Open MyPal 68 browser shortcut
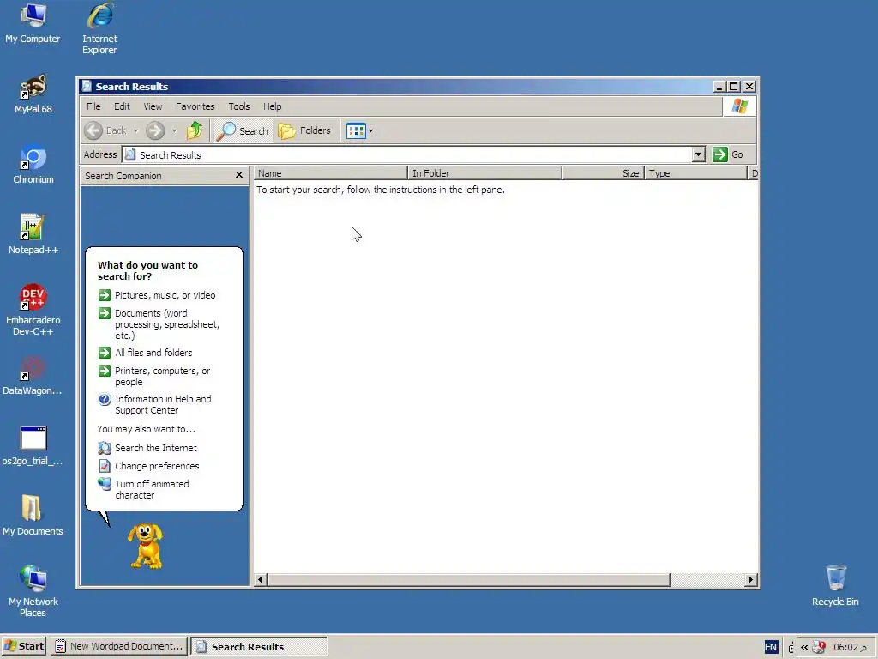Viewport: 878px width, 659px height. click(x=33, y=94)
